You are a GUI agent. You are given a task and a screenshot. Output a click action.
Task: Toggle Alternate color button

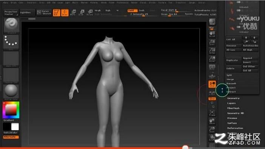click(11, 137)
